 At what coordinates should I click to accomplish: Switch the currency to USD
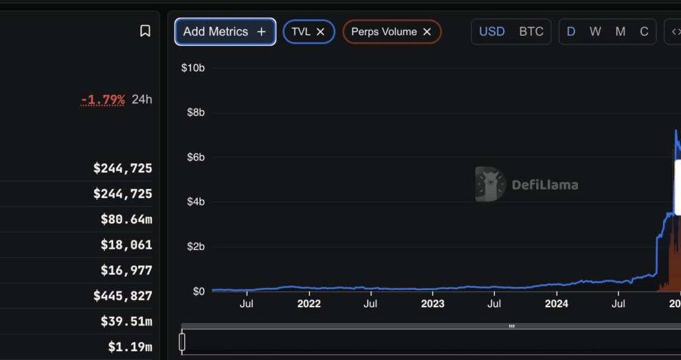(x=491, y=32)
